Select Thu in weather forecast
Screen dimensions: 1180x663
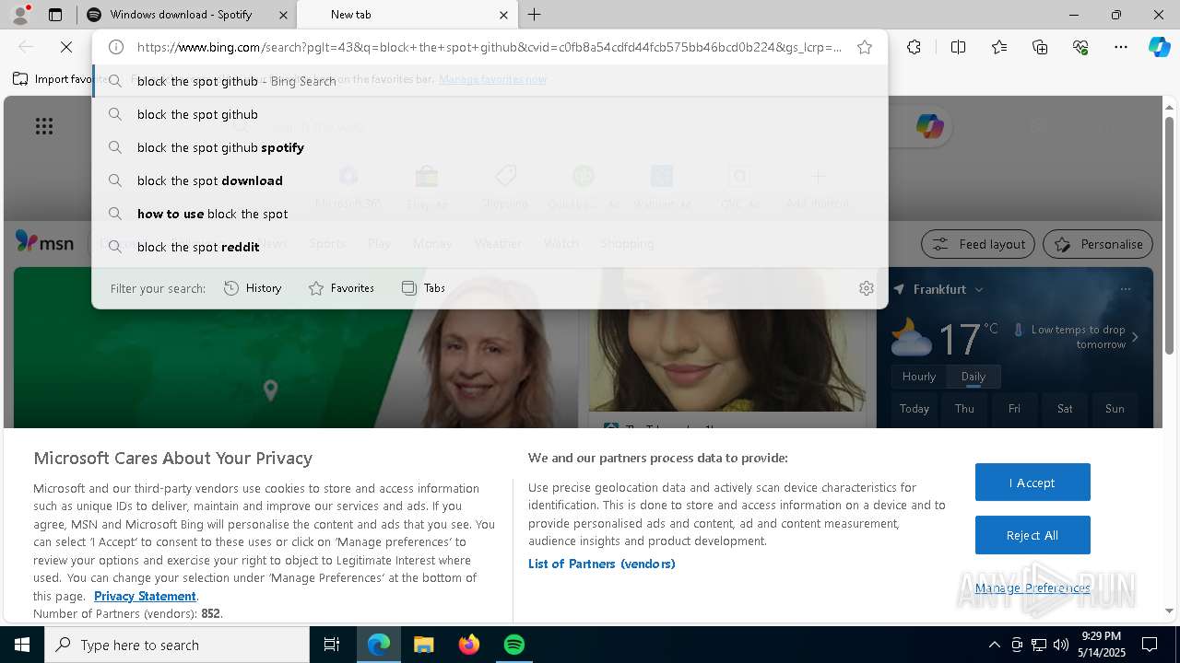tap(964, 409)
